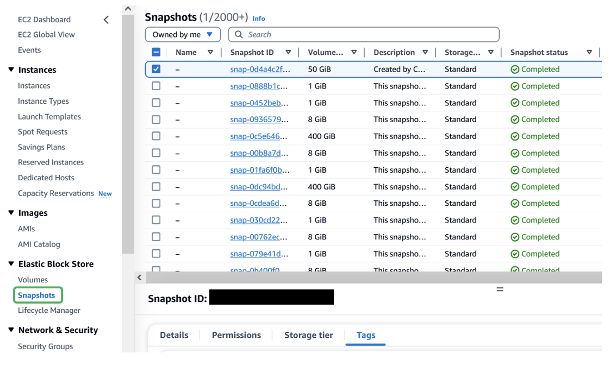
Task: Click the Volume column filter icon
Action: click(x=354, y=52)
